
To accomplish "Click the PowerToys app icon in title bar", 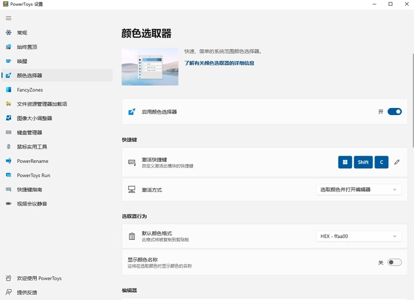I will tap(6, 4).
